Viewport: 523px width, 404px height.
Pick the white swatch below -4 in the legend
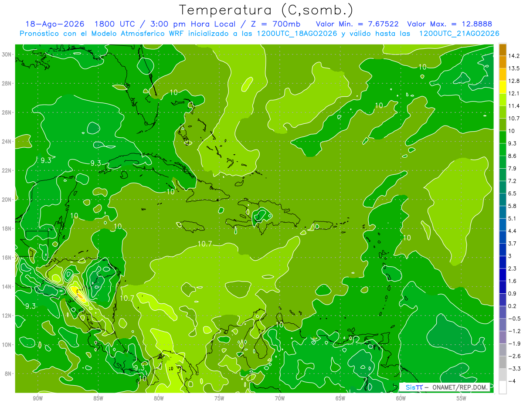point(503,387)
